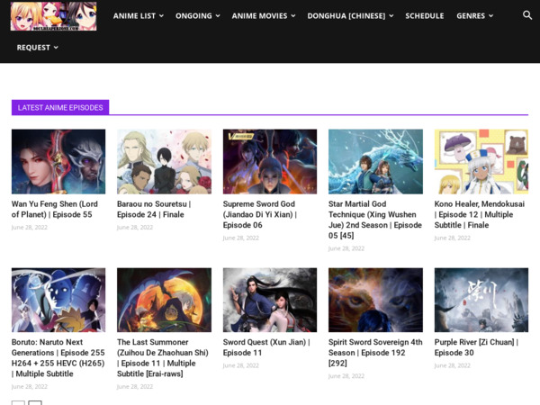The image size is (540, 405).
Task: Click the site logo banner image
Action: pyautogui.click(x=53, y=16)
